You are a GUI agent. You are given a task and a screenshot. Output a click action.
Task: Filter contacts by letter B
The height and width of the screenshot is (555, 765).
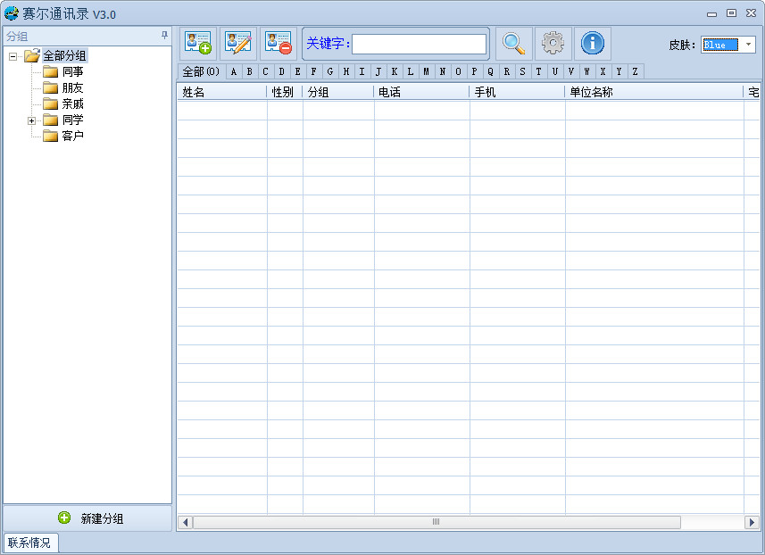(x=250, y=71)
